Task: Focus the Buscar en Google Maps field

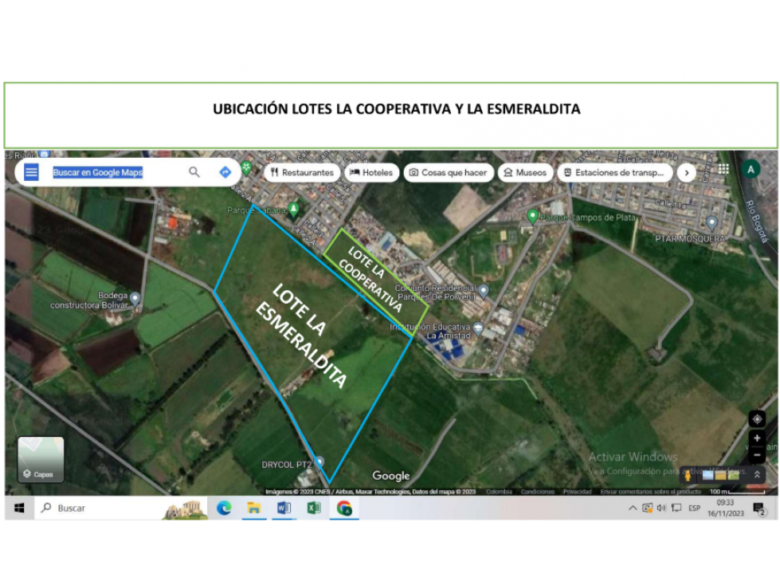Action: pos(98,172)
